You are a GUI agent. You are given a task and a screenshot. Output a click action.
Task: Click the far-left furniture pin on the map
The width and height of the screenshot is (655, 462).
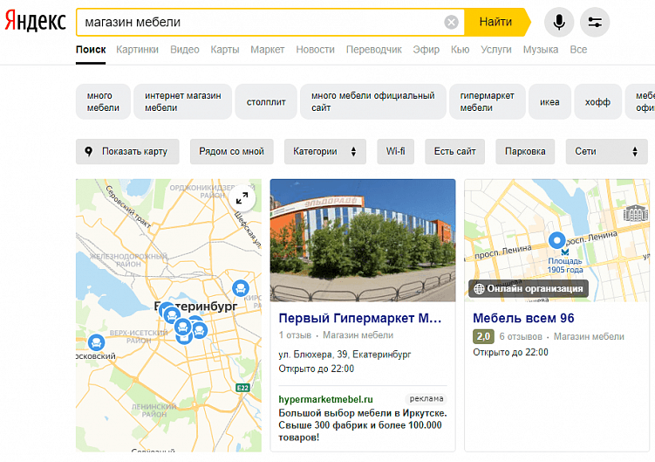click(95, 341)
